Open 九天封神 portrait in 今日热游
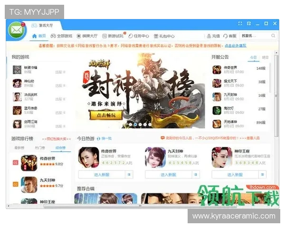The width and height of the screenshot is (285, 228). pyautogui.click(x=155, y=157)
